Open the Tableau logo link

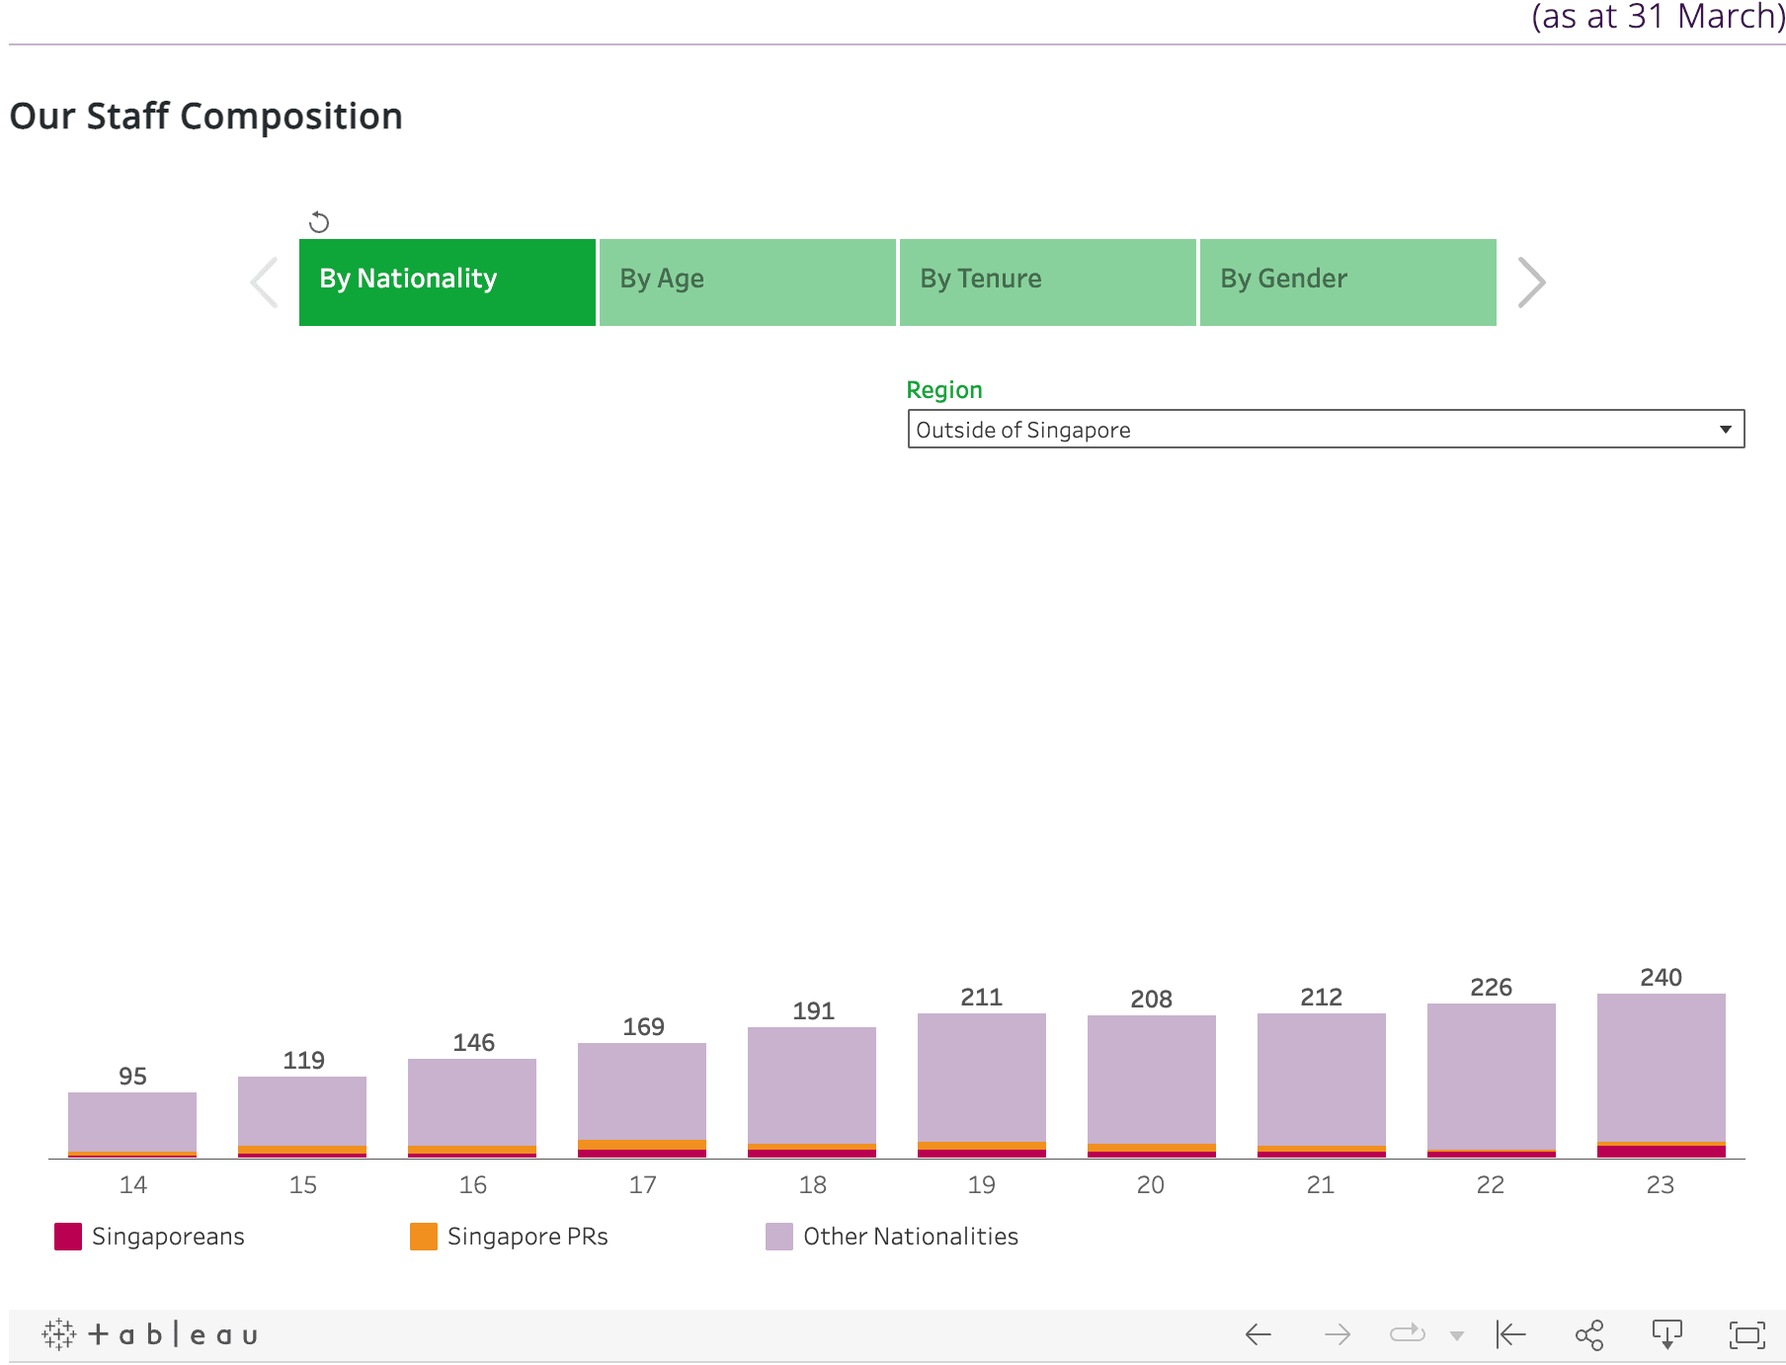click(150, 1335)
